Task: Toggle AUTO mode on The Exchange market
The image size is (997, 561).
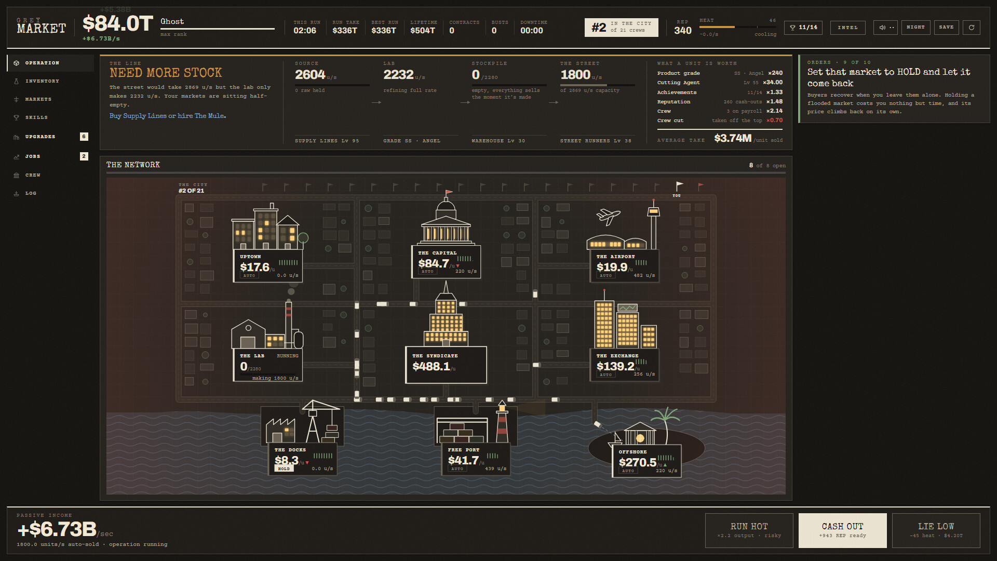Action: click(605, 375)
